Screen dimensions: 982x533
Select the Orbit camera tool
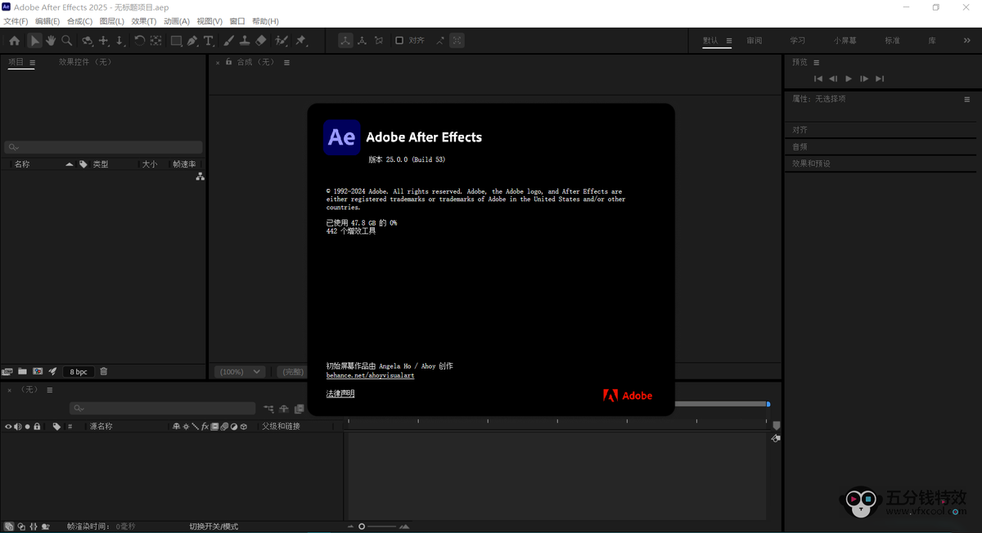[87, 40]
